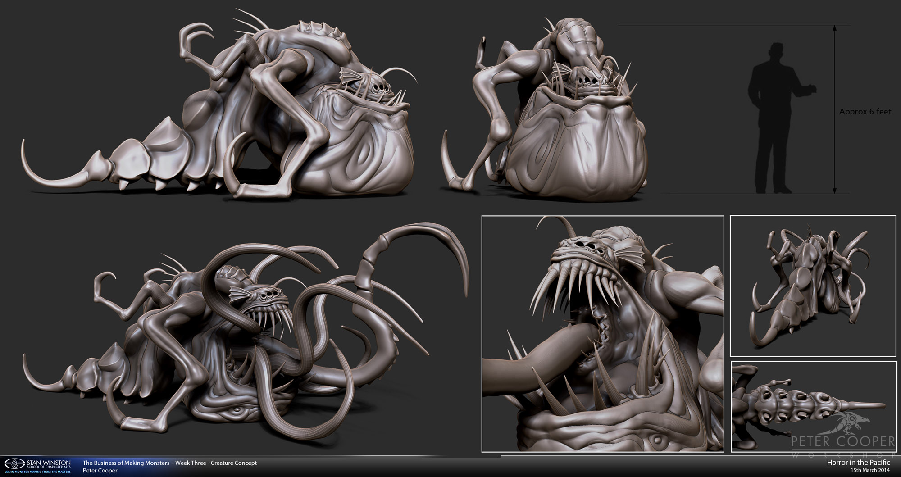
Task: Click the 'Peter Cooper' author name in footer
Action: coord(100,471)
